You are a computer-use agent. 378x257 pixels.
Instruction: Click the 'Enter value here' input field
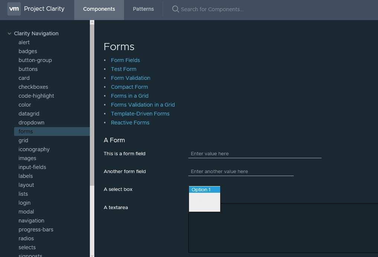tap(255, 153)
